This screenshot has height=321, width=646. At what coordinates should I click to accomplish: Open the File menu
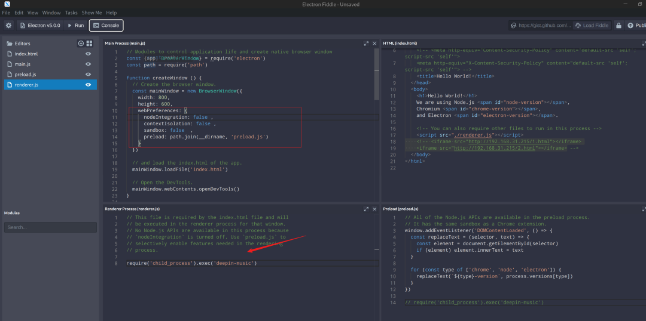(x=6, y=13)
